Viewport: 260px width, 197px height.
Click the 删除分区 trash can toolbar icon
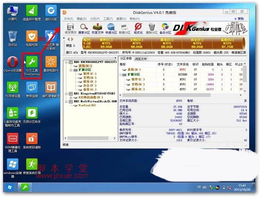click(x=152, y=28)
